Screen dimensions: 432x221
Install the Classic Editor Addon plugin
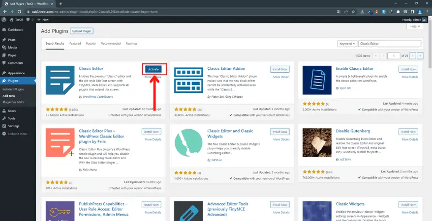click(280, 69)
